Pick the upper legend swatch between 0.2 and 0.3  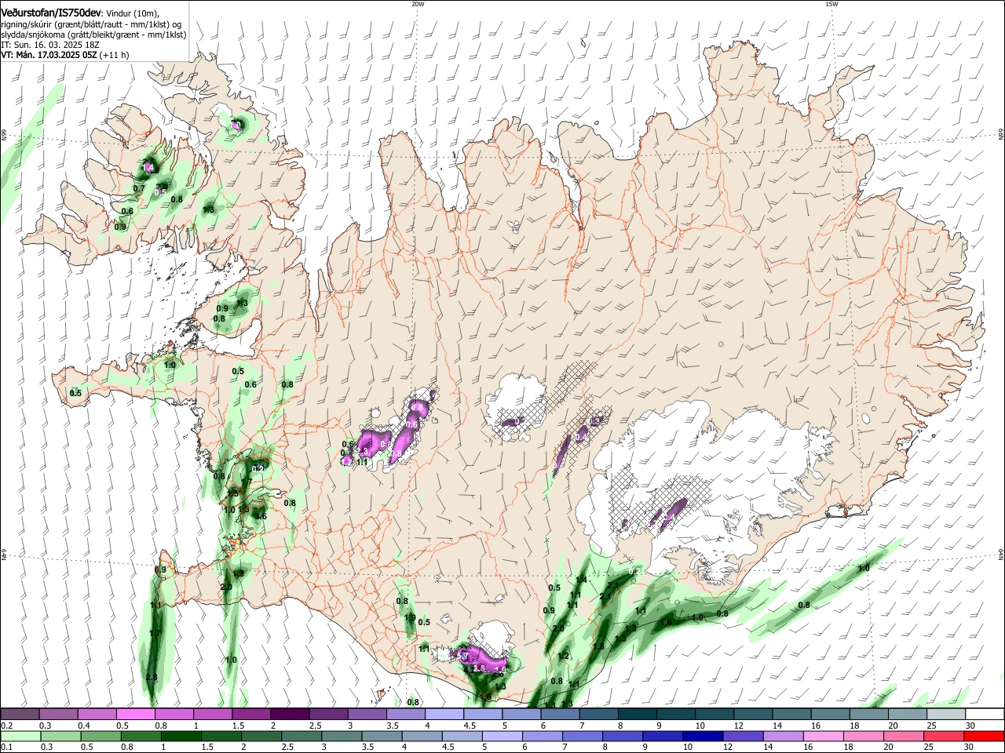[20, 715]
